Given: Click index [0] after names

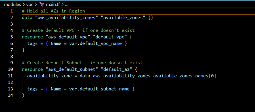Looking at the screenshot, I should (x=213, y=76).
